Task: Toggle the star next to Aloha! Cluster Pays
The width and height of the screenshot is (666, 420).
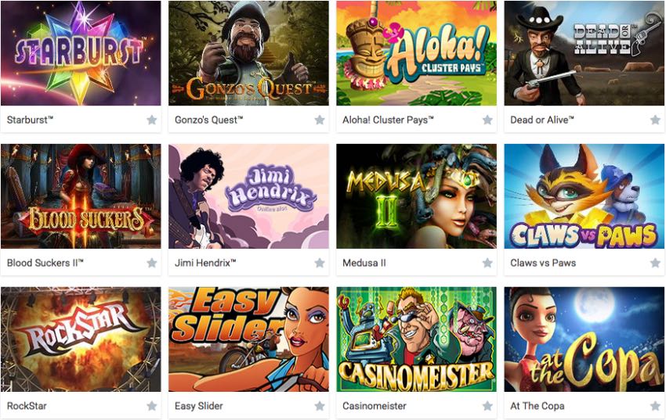Action: 487,120
